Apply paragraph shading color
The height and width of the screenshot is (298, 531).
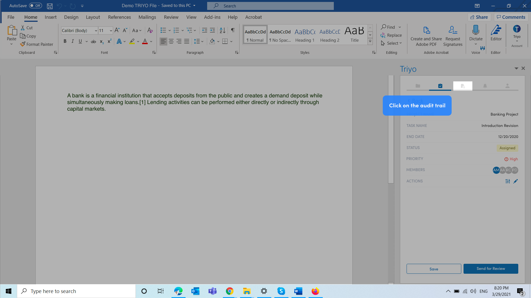(212, 41)
